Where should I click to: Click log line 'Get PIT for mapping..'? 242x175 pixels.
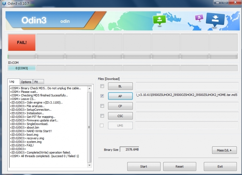(33, 117)
